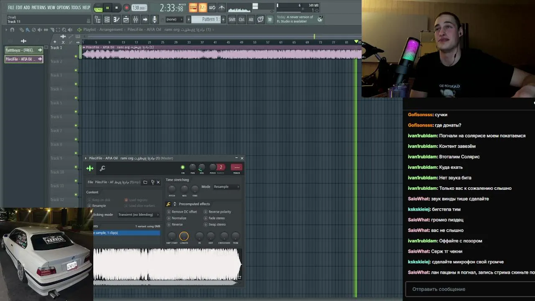The image size is (535, 301).
Task: Click the sample waveform preview
Action: tap(167, 265)
